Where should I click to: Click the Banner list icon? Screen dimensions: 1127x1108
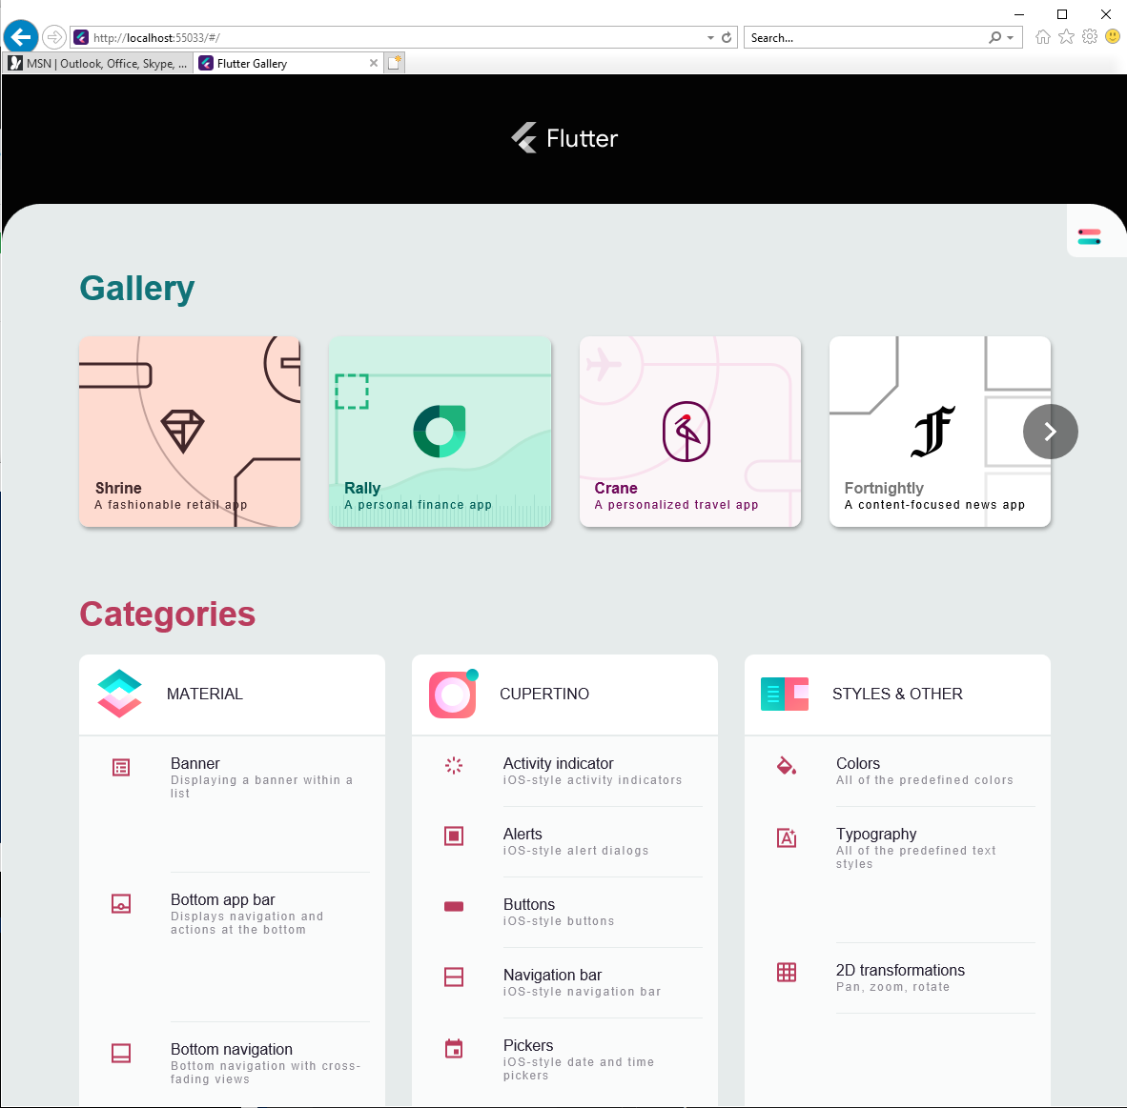pos(121,768)
